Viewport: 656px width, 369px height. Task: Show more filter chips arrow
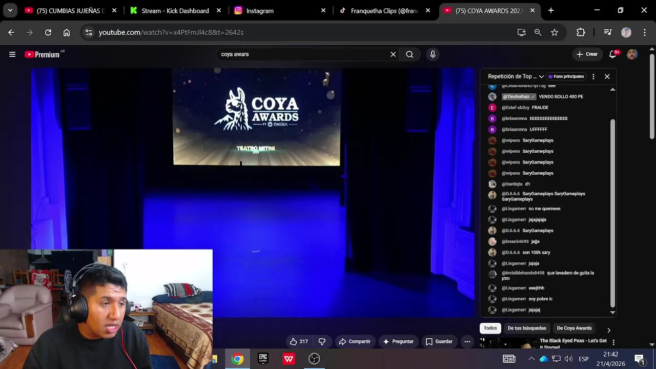pos(609,330)
